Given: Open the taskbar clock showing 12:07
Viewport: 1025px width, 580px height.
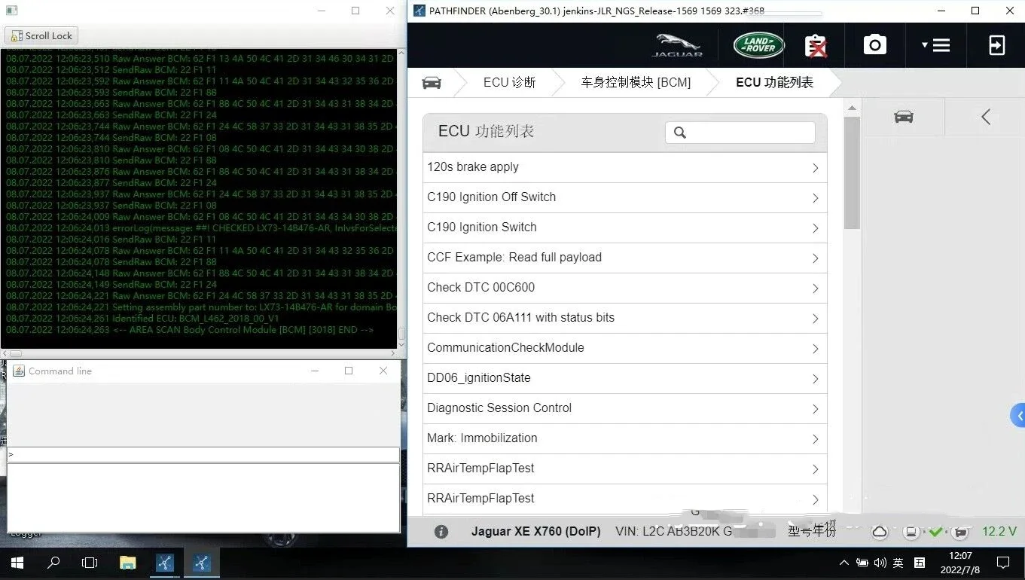Looking at the screenshot, I should (x=960, y=563).
